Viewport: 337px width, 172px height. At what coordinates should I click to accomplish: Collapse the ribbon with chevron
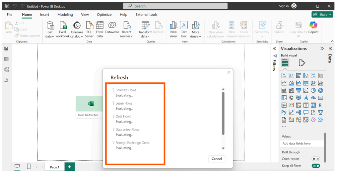coord(332,41)
